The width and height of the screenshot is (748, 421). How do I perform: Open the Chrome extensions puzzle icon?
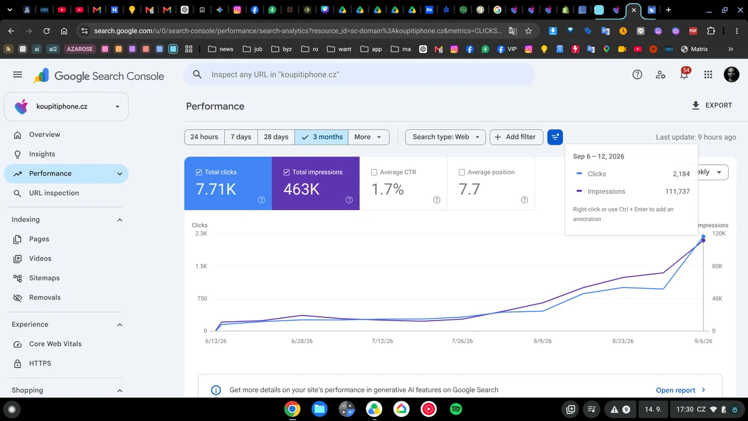click(x=711, y=31)
